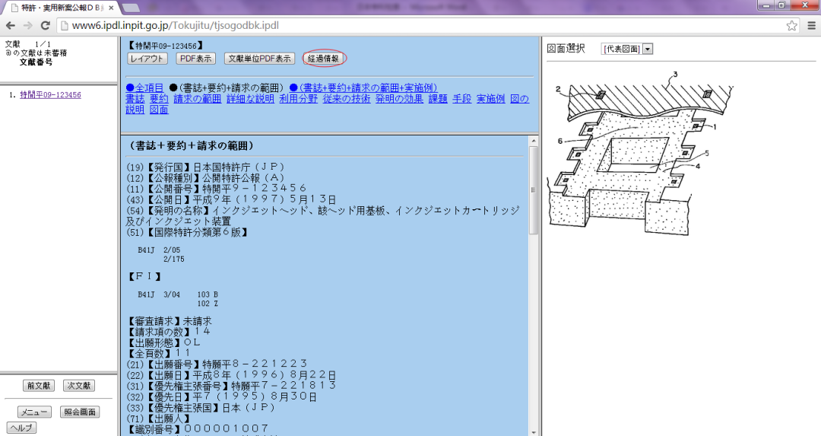Viewport: 821px width, 436px height.
Task: Open the Chrome menu icon
Action: point(812,25)
